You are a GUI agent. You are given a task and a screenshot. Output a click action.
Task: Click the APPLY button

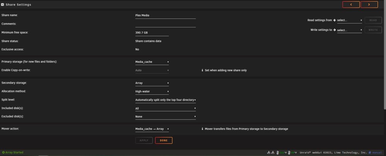[x=144, y=141]
